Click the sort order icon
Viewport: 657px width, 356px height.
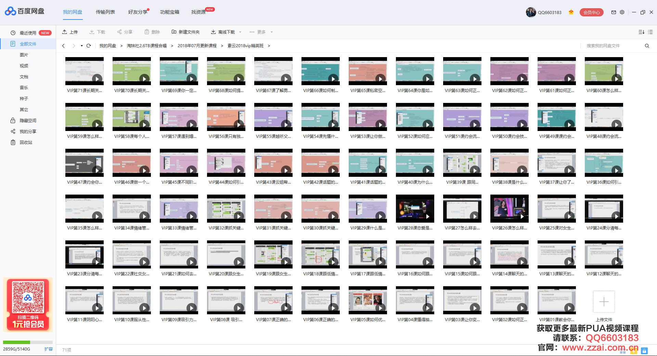(641, 32)
